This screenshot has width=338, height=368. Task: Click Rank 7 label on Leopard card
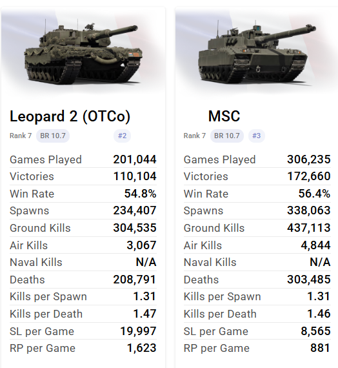tap(21, 136)
